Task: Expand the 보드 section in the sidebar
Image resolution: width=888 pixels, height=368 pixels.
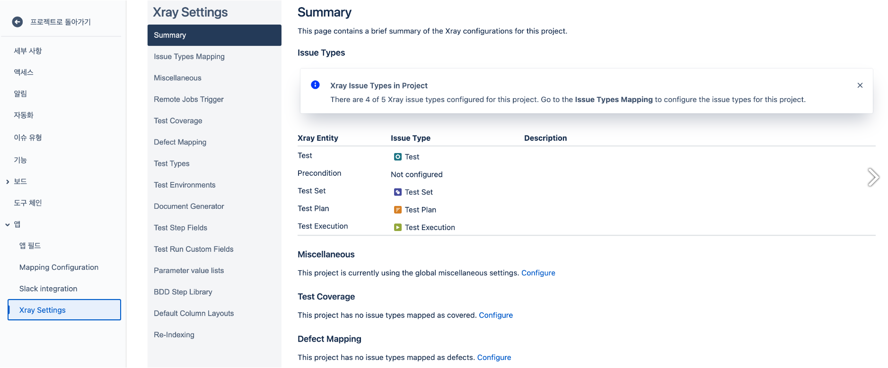Action: click(x=8, y=182)
